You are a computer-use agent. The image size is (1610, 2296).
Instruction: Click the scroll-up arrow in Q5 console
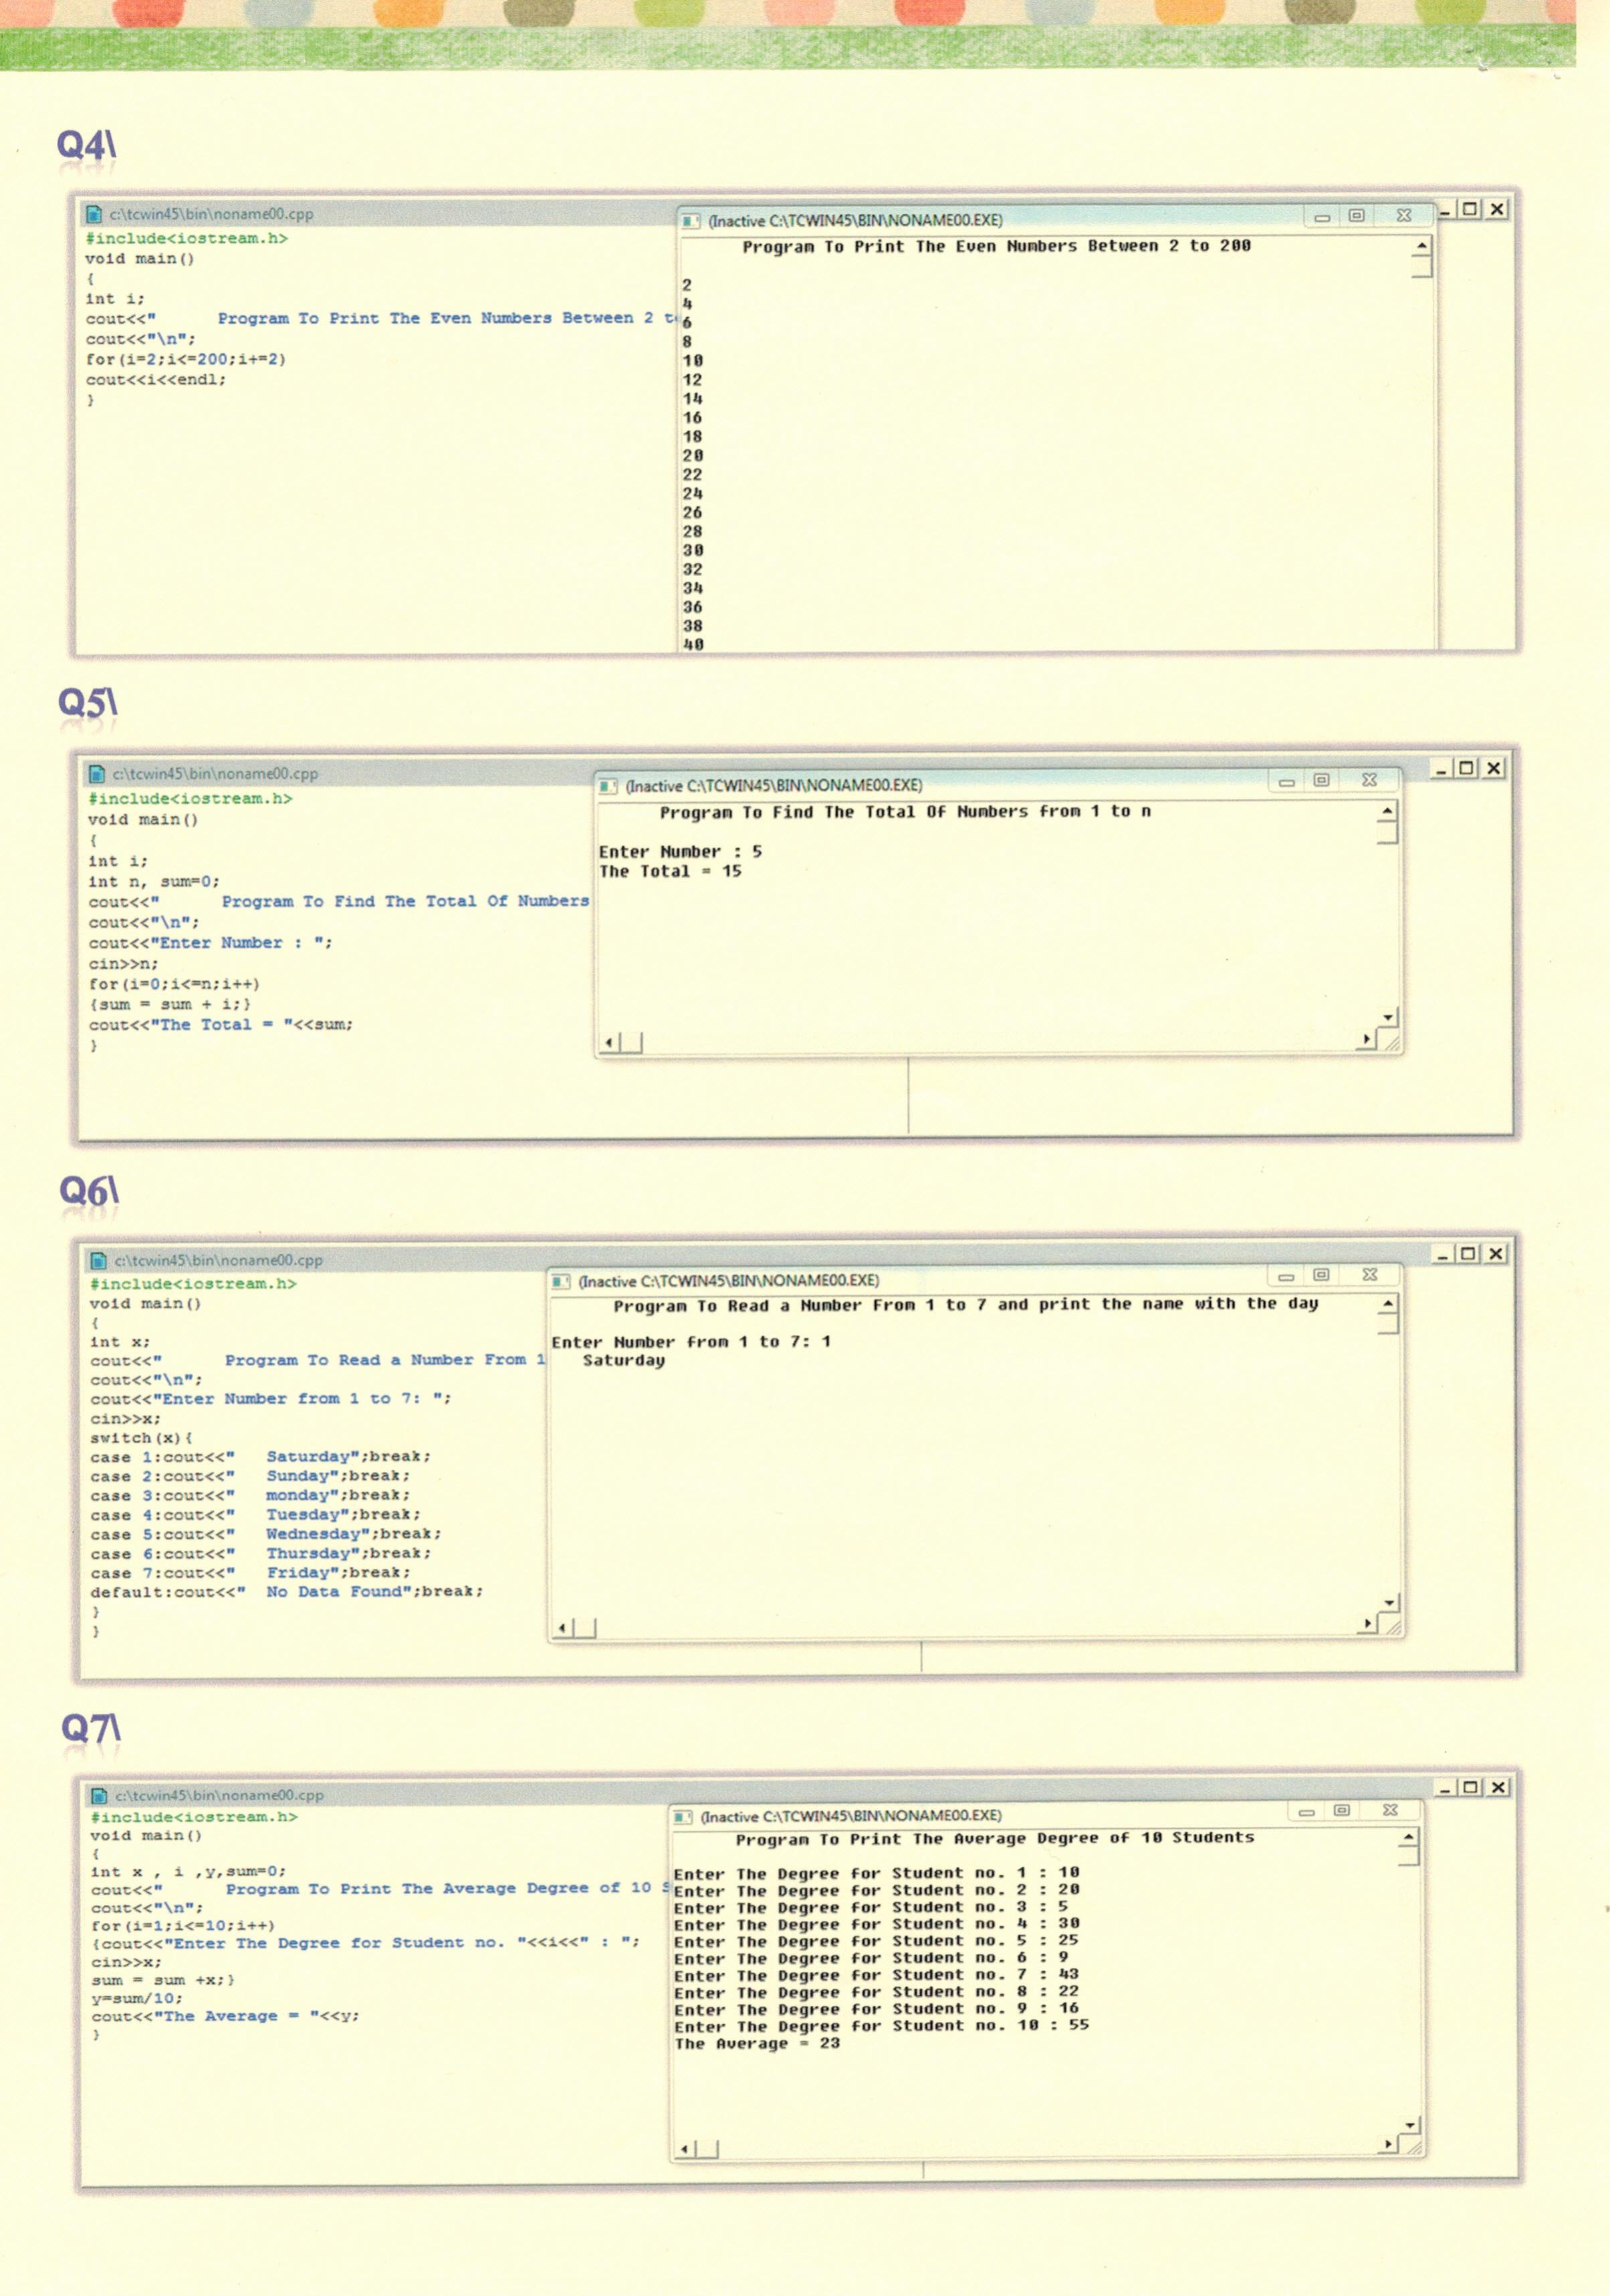click(x=1387, y=811)
